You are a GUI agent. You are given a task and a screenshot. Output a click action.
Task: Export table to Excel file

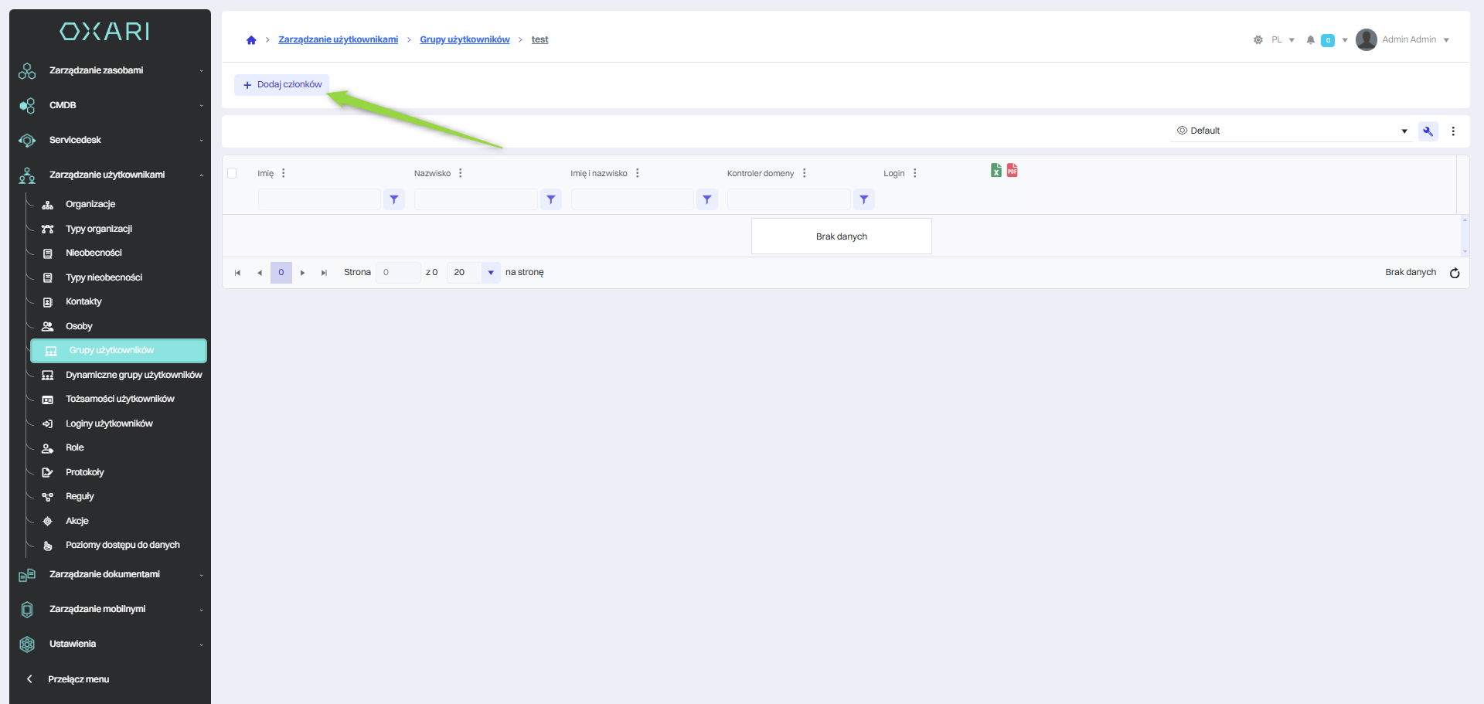coord(996,171)
